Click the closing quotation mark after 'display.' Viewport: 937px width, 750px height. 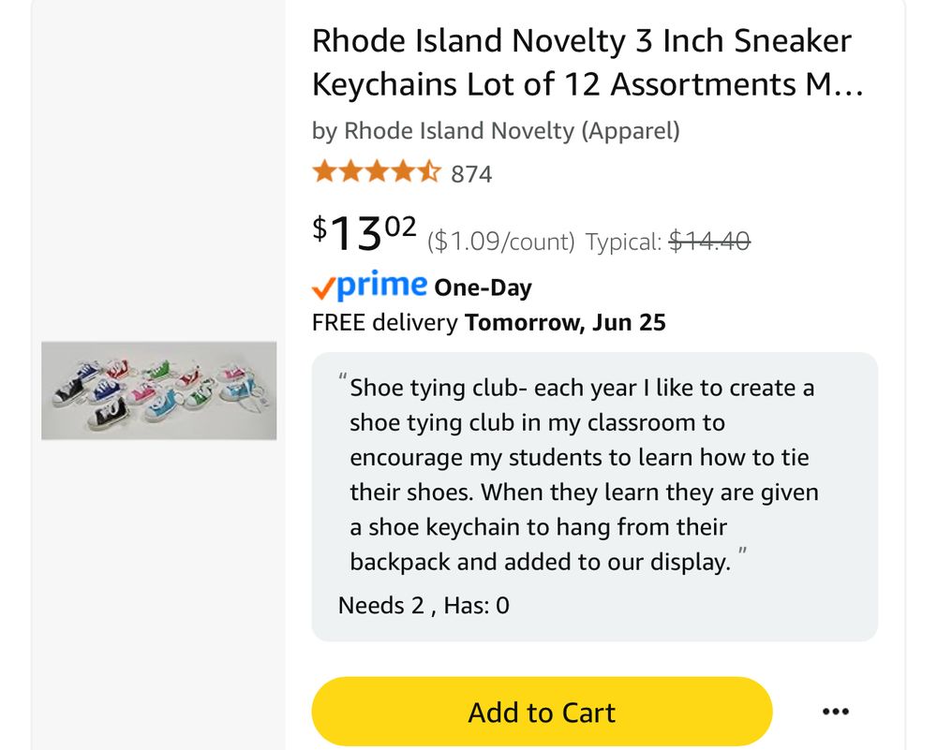click(x=742, y=554)
